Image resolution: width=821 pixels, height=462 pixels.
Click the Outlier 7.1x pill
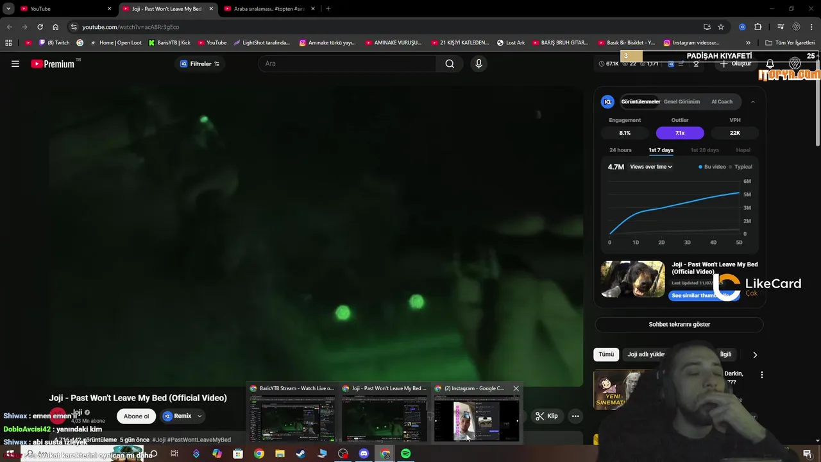(680, 133)
